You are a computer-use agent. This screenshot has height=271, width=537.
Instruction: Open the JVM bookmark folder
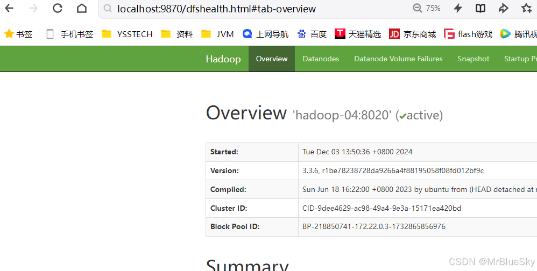(217, 34)
